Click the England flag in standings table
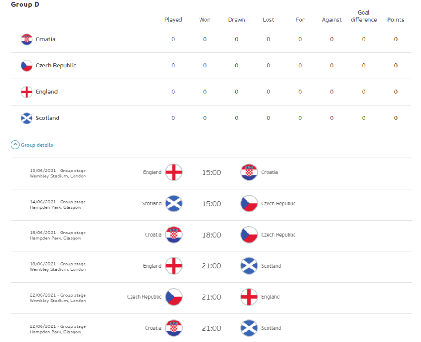Screen dimensions: 421x342 (27, 92)
